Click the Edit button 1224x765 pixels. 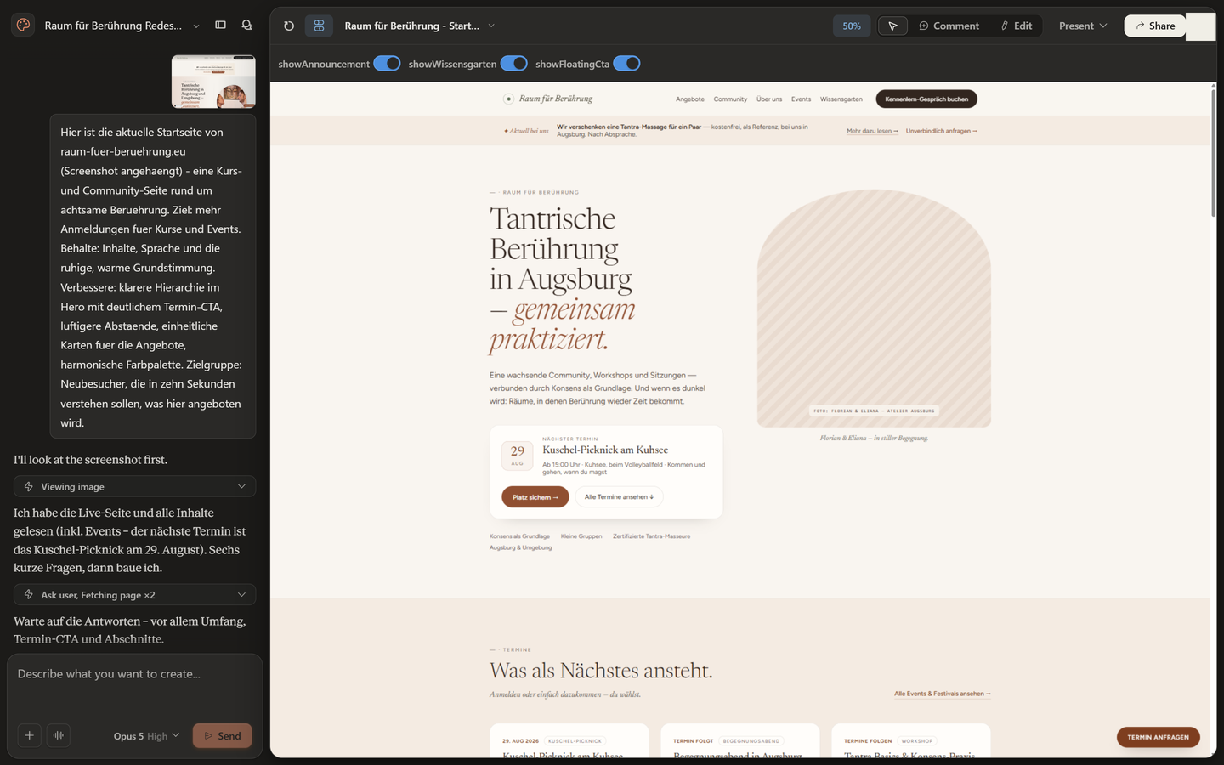pyautogui.click(x=1017, y=26)
